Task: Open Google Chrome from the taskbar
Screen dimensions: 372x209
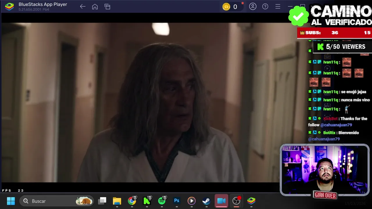Action: click(132, 201)
